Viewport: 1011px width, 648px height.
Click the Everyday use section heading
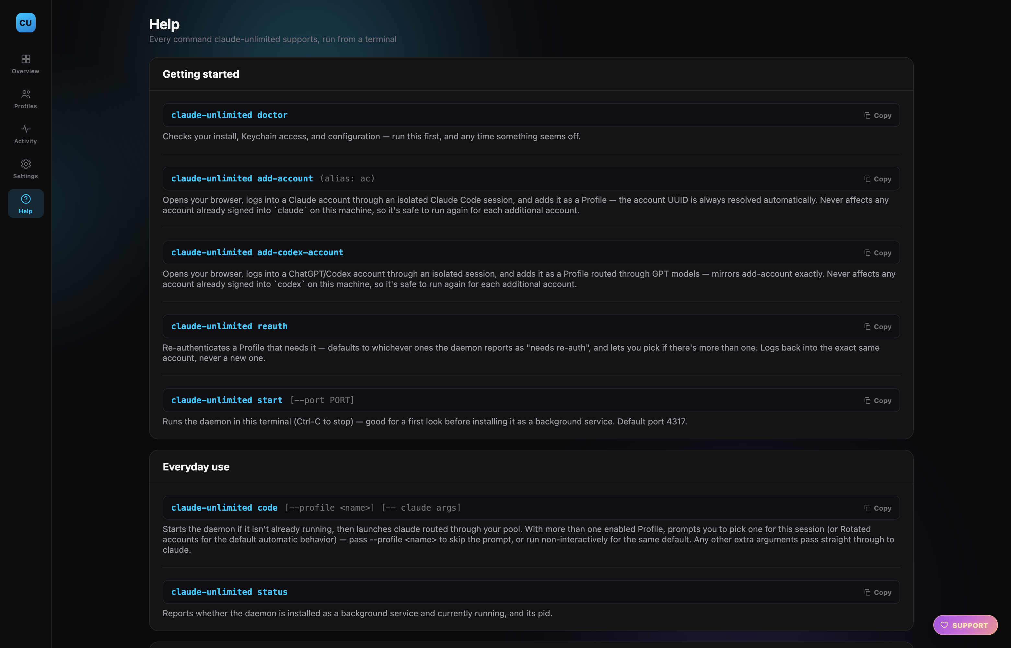[196, 467]
